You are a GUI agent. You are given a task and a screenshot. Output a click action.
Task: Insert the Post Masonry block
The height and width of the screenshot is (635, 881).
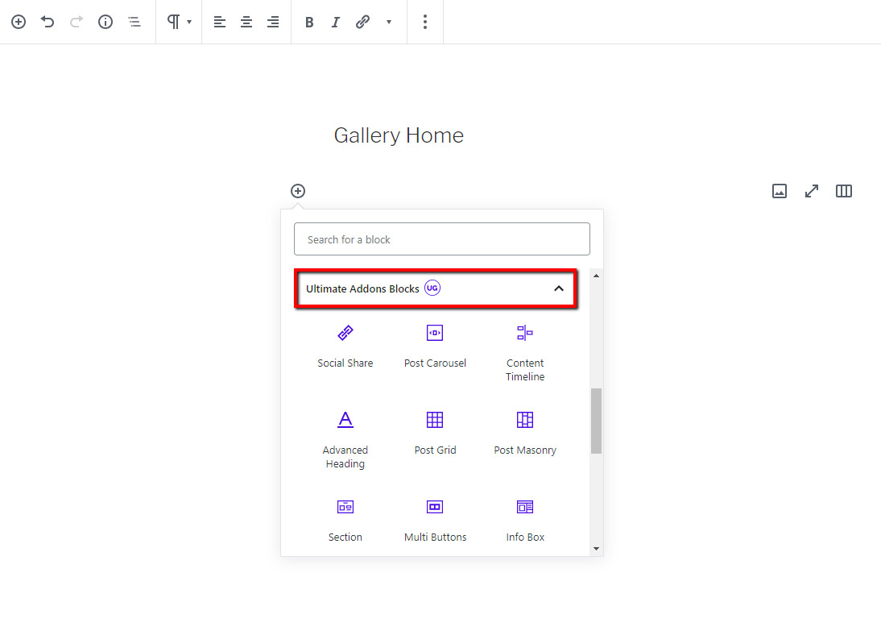[525, 434]
